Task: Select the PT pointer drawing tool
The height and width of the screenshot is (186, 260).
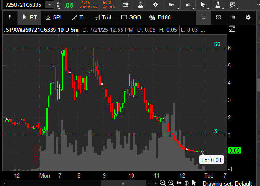Action: pos(29,17)
